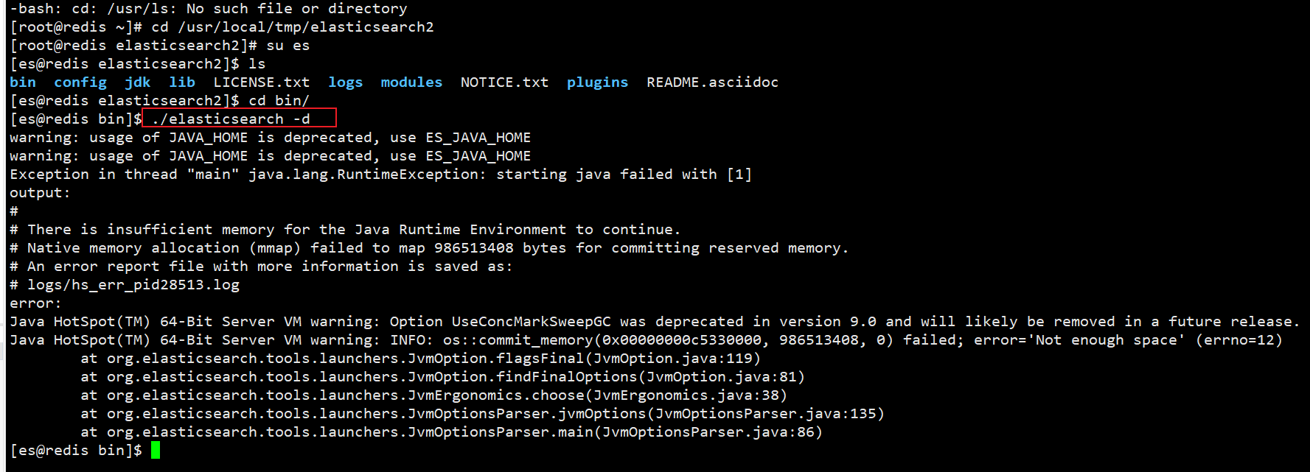Image resolution: width=1310 pixels, height=472 pixels.
Task: Click the config directory in ls output
Action: (80, 82)
